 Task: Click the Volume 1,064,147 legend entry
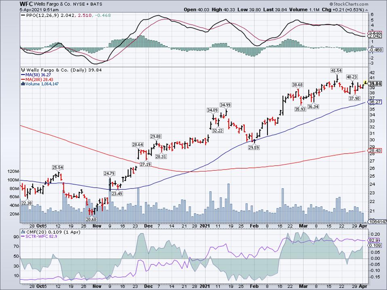tap(42, 84)
